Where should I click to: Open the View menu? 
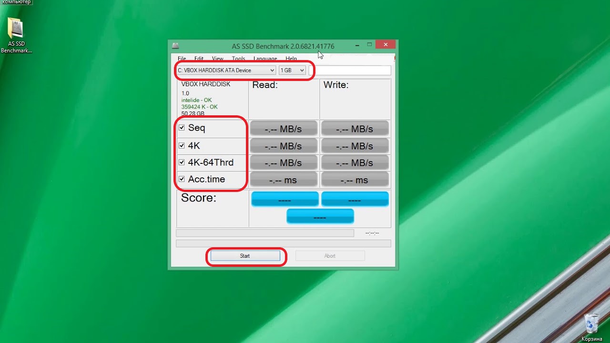[x=217, y=59]
